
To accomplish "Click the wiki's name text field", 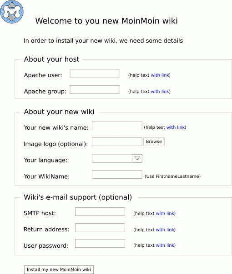I will 117,126.
